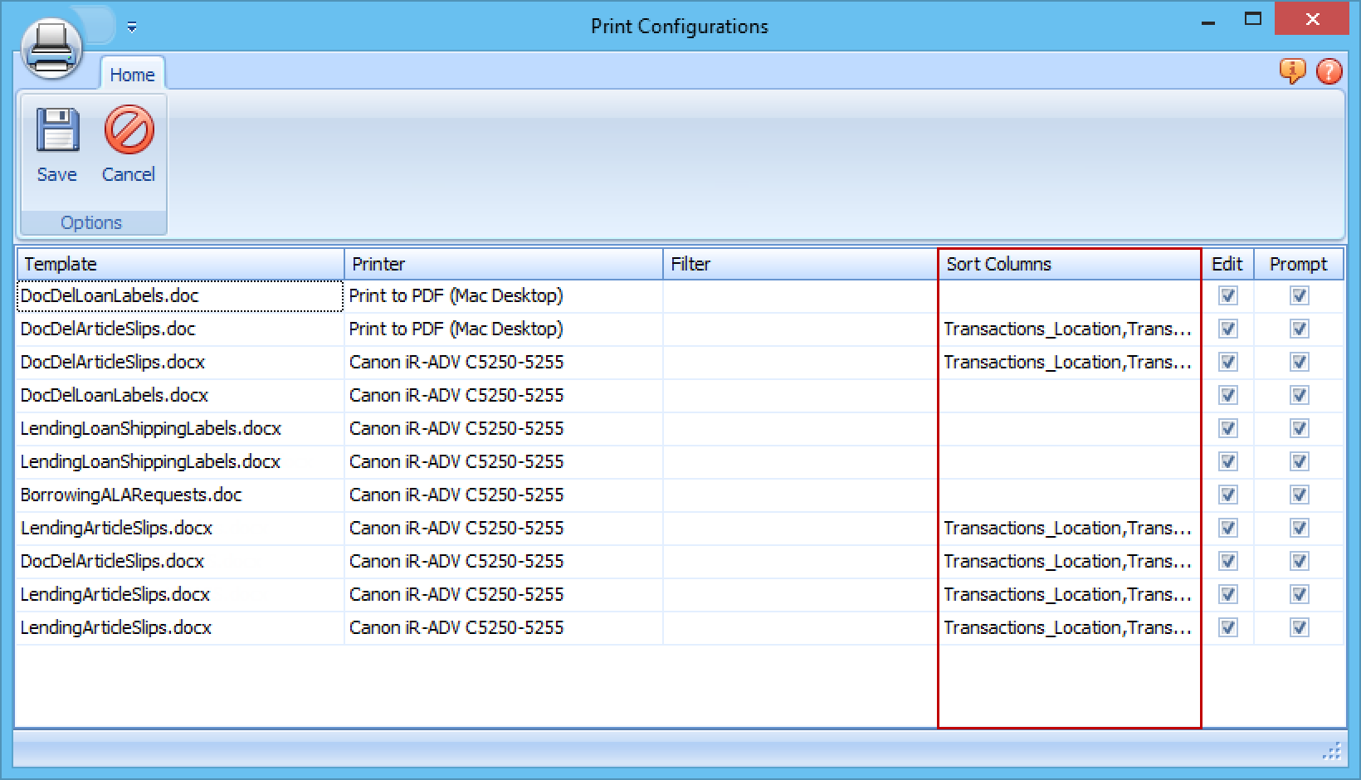Expand the quick access toolbar dropdown arrow

click(132, 27)
